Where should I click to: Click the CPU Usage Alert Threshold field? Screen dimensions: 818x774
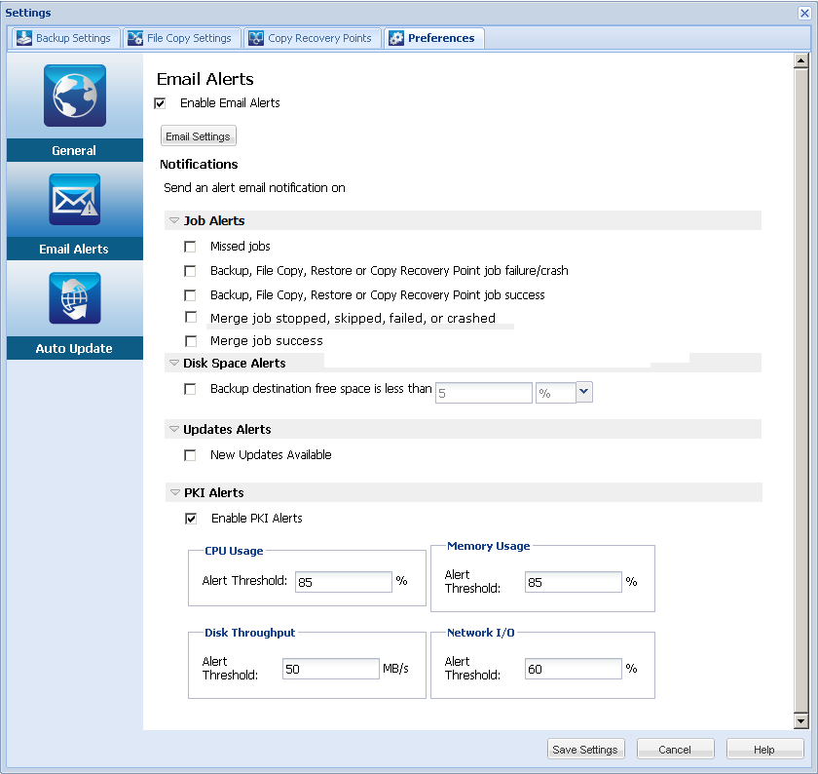[x=343, y=581]
